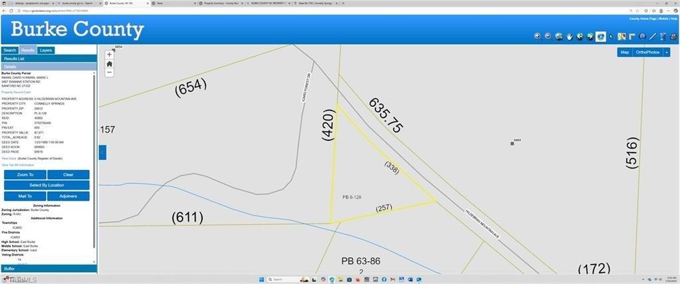Zoom in with map plus button
Screen dimensions: 680x284
click(109, 55)
